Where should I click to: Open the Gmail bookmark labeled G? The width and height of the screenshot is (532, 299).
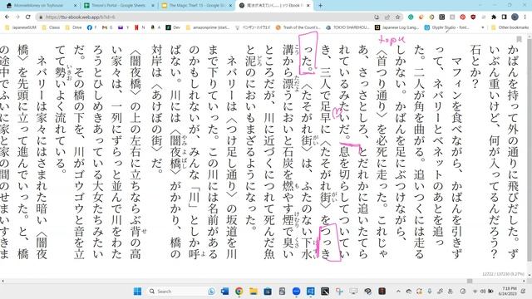tap(107, 27)
